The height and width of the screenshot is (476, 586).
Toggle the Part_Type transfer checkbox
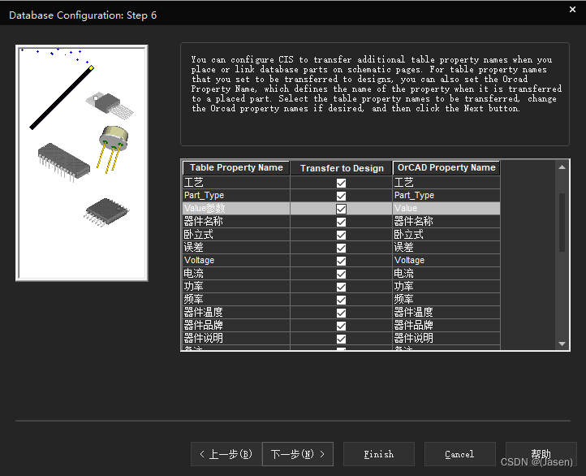[341, 196]
